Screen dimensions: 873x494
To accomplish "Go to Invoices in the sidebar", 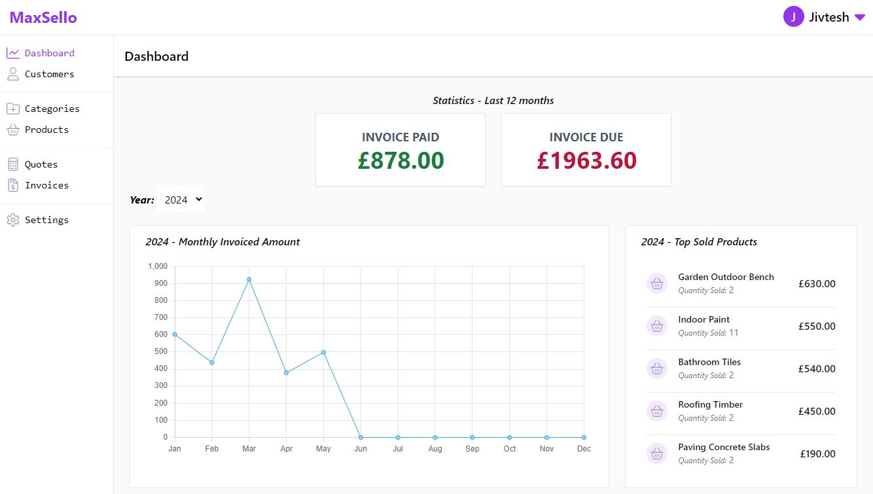I will [x=46, y=185].
